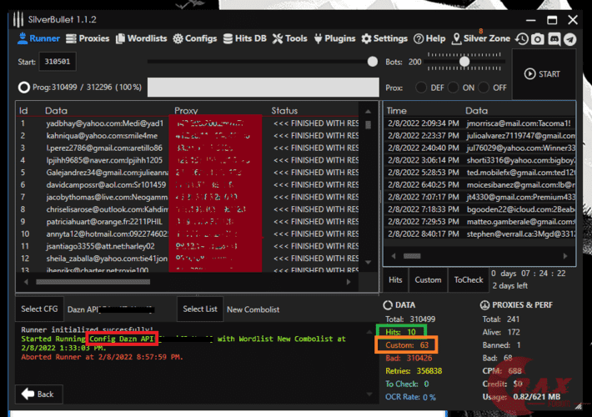The image size is (592, 417).
Task: Open the Tools tab
Action: (x=290, y=38)
